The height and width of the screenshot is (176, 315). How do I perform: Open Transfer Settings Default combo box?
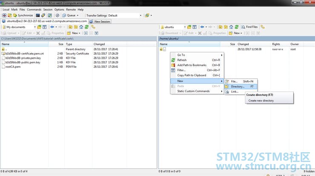coord(125,15)
